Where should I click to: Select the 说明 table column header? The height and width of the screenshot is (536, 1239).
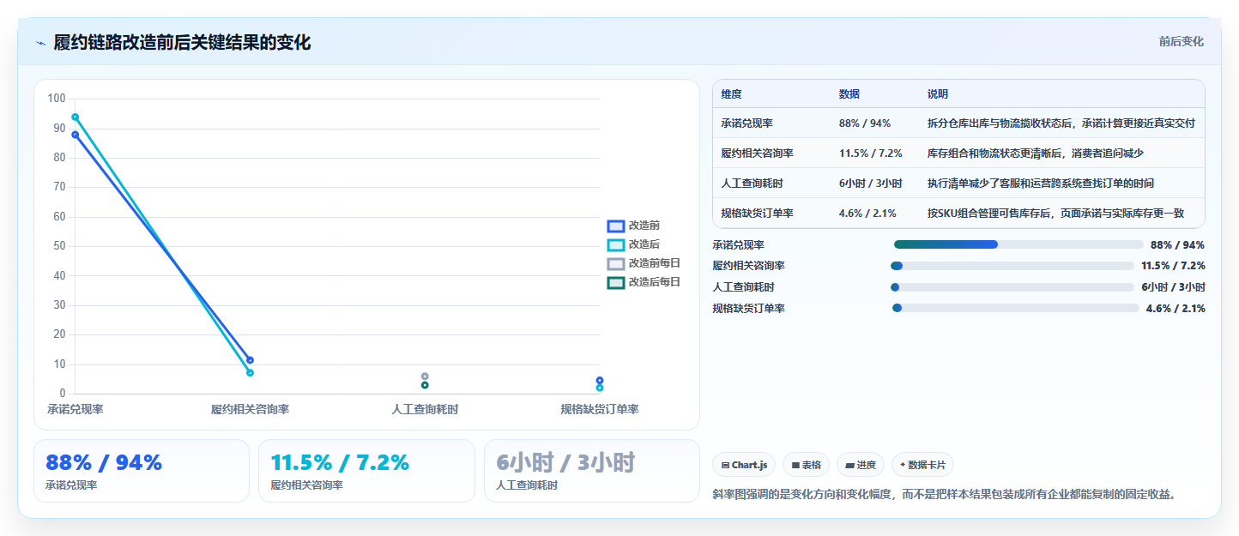[938, 94]
